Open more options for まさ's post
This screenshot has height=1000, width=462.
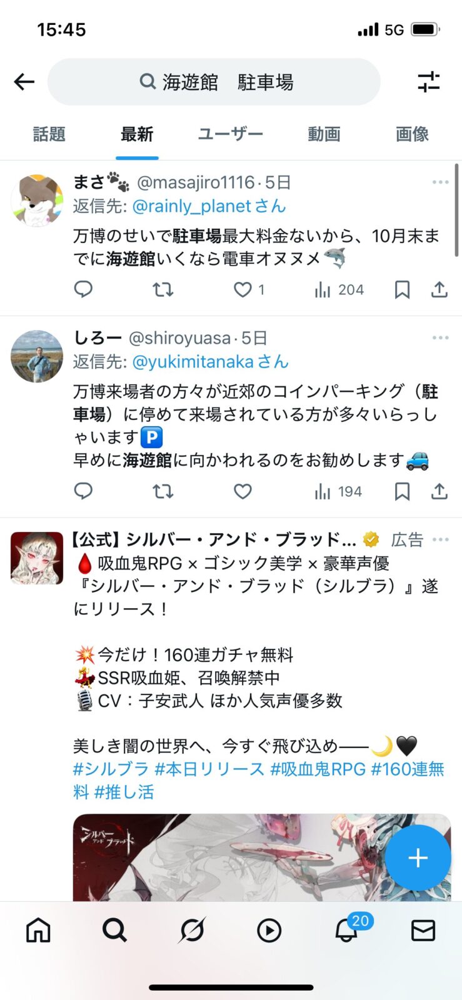(x=440, y=182)
